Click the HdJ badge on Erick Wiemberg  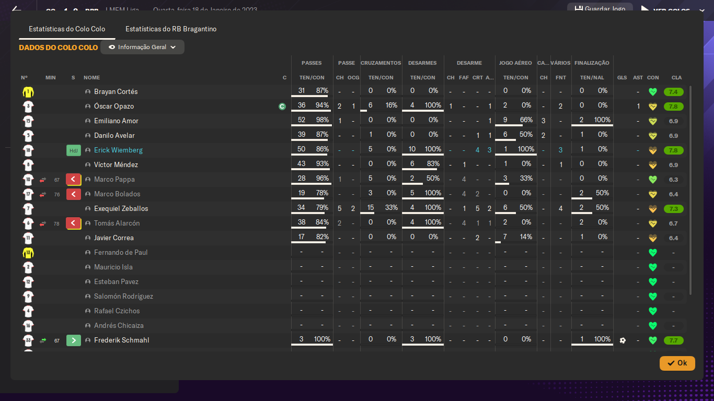74,150
